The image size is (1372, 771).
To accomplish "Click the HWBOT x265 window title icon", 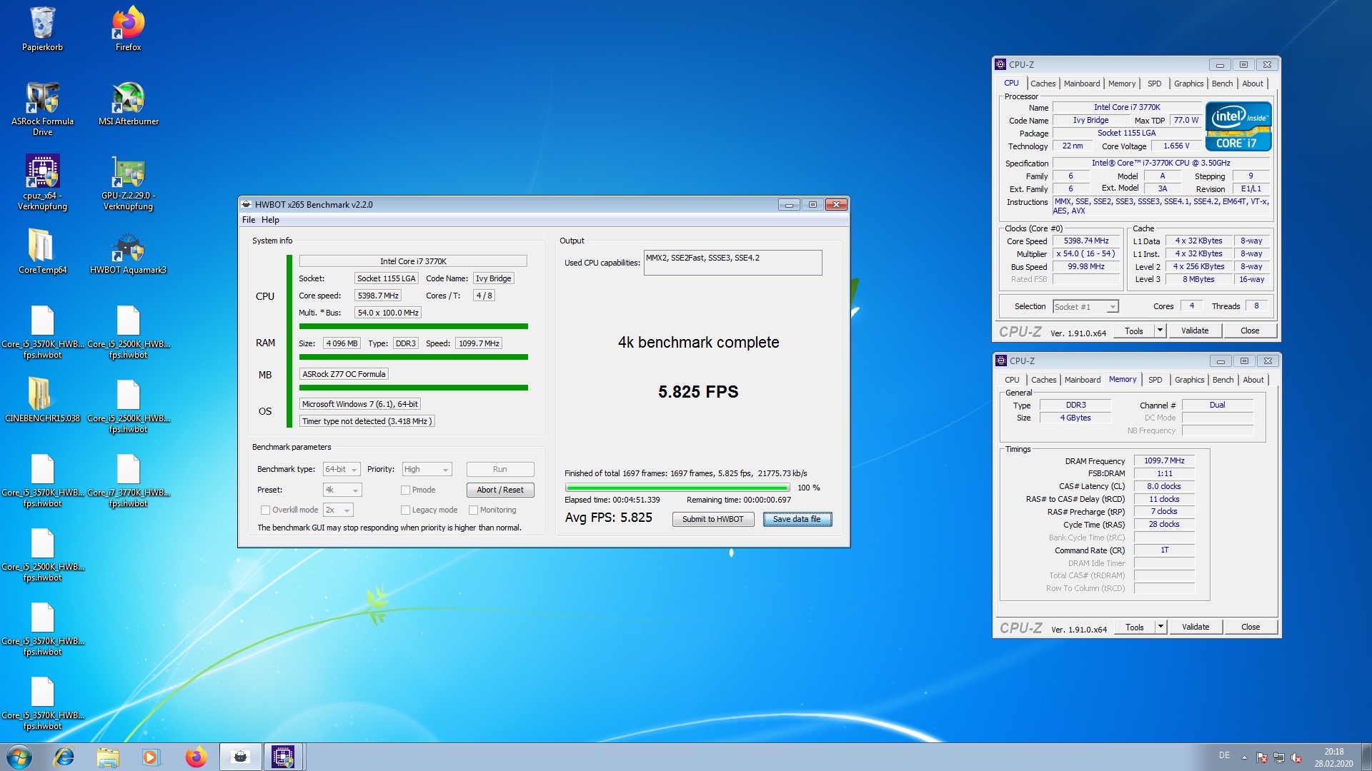I will (x=247, y=205).
